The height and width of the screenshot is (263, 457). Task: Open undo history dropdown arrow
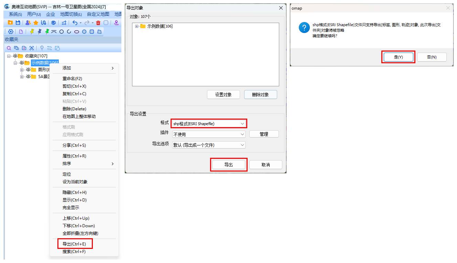click(x=80, y=23)
